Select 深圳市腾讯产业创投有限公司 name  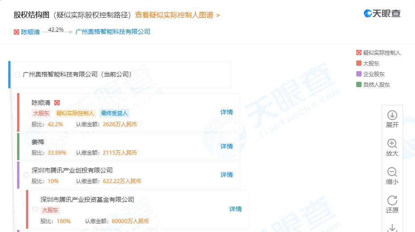click(x=72, y=170)
